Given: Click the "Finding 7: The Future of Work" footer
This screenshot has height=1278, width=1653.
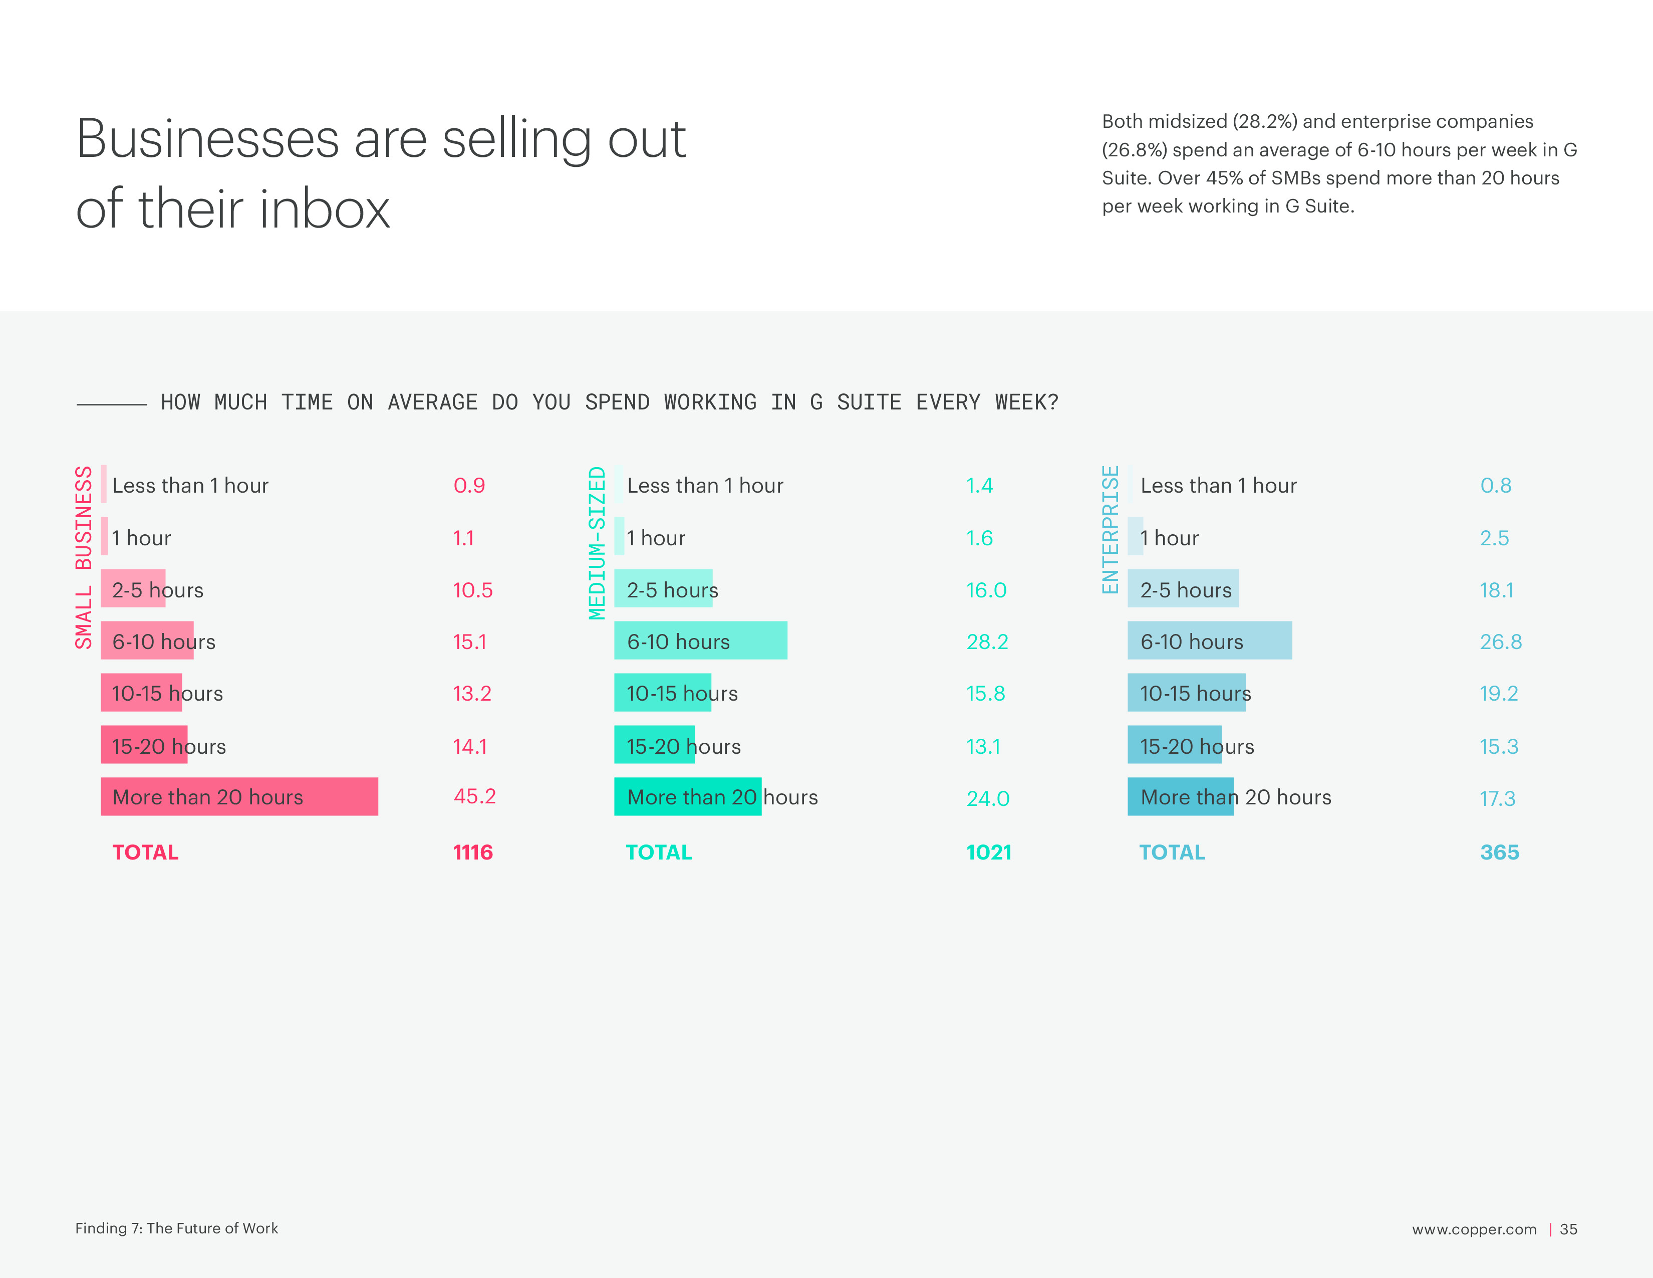Looking at the screenshot, I should click(176, 1228).
